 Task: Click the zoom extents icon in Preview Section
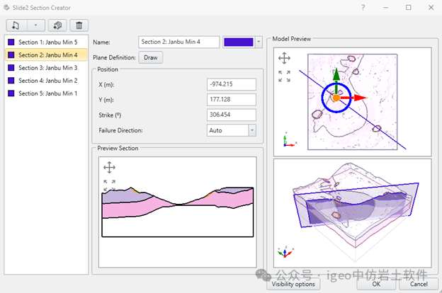click(109, 185)
